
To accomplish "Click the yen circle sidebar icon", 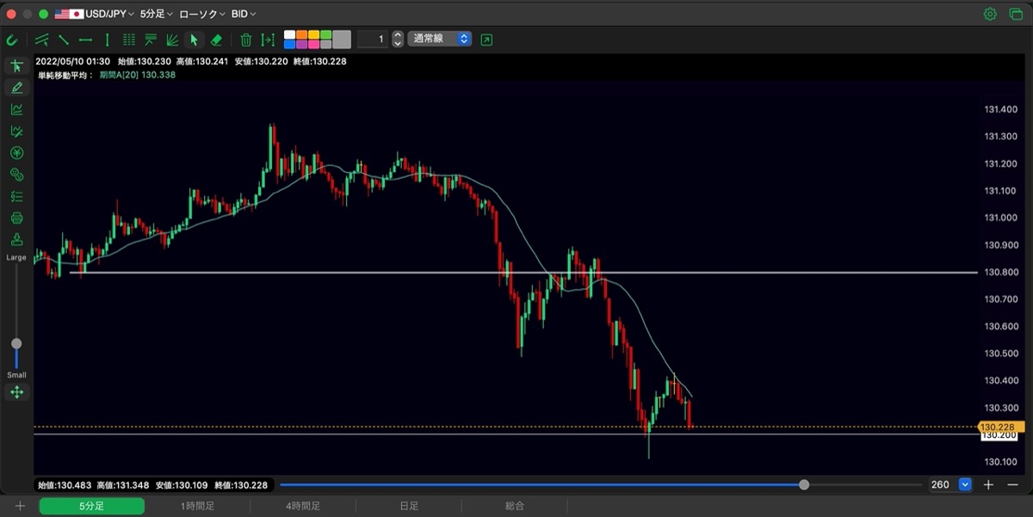I will coord(16,153).
